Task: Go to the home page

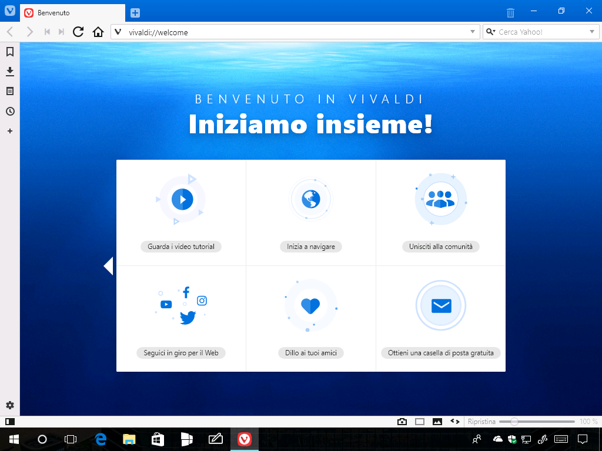Action: [x=98, y=32]
